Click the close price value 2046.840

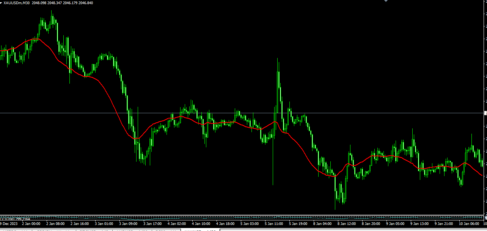(86, 3)
